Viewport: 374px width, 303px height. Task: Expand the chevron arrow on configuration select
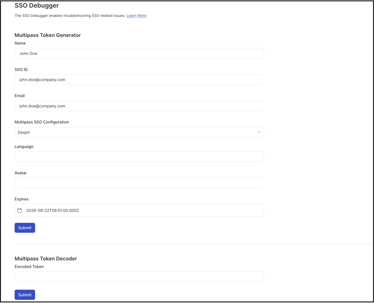coord(259,132)
